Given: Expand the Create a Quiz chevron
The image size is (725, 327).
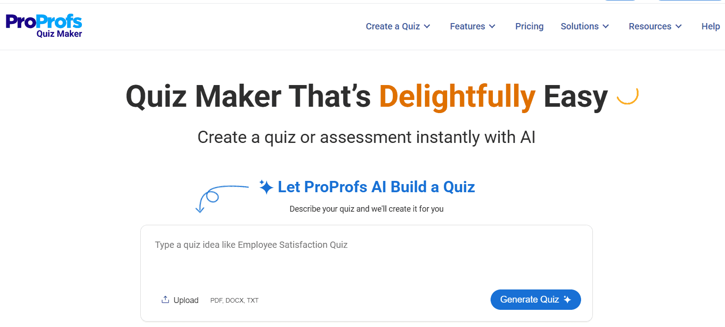Looking at the screenshot, I should 427,26.
